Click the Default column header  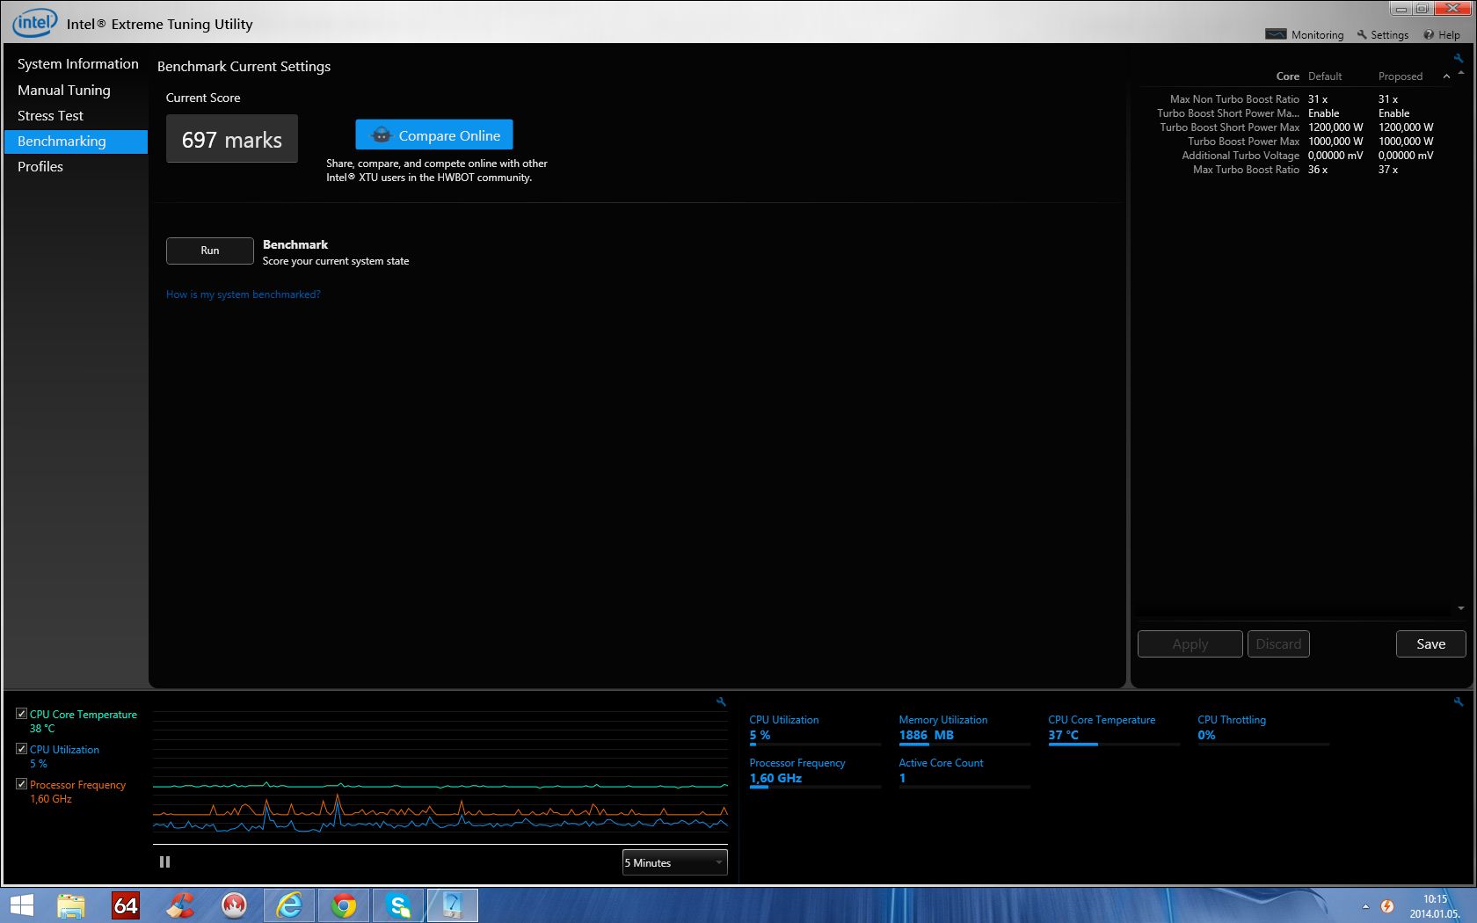1325,76
